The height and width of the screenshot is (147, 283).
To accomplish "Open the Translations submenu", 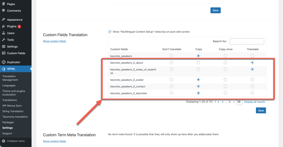I will coord(10,100).
